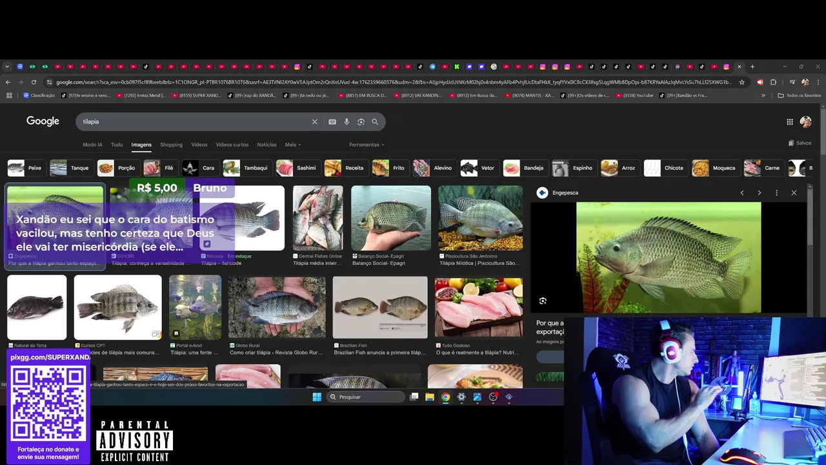826x465 pixels.
Task: Reload the page
Action: 34,82
